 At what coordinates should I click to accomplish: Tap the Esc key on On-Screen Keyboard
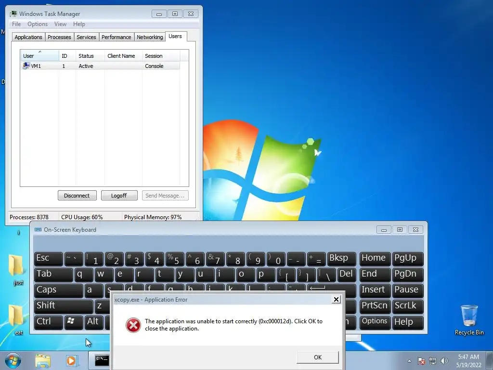(x=49, y=259)
